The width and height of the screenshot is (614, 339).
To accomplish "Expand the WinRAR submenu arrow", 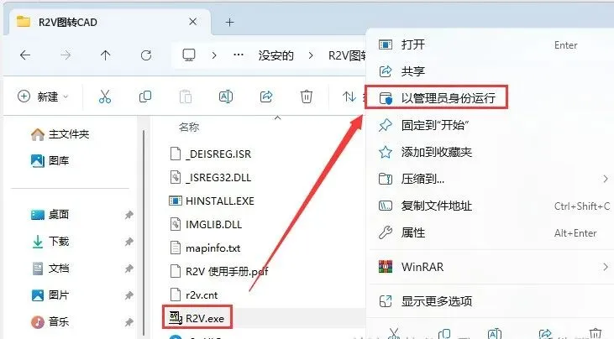I will (x=606, y=267).
